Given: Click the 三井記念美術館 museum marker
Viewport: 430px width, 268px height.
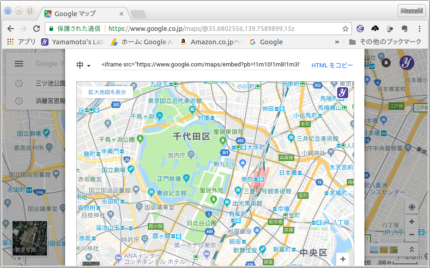Looking at the screenshot, I should click(291, 138).
